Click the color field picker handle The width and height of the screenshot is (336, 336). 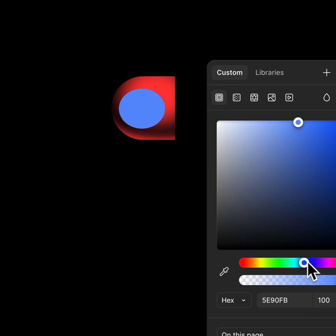[298, 122]
